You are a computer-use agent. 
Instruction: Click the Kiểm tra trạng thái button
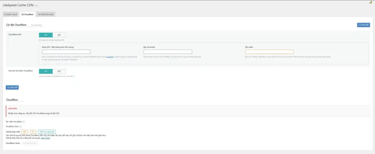point(47,132)
